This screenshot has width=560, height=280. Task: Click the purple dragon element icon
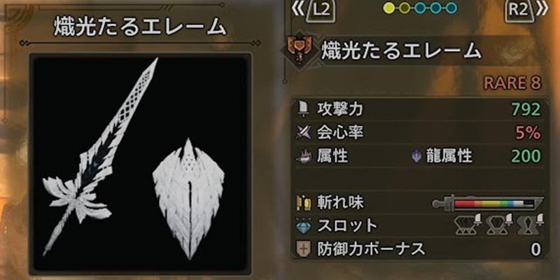416,156
